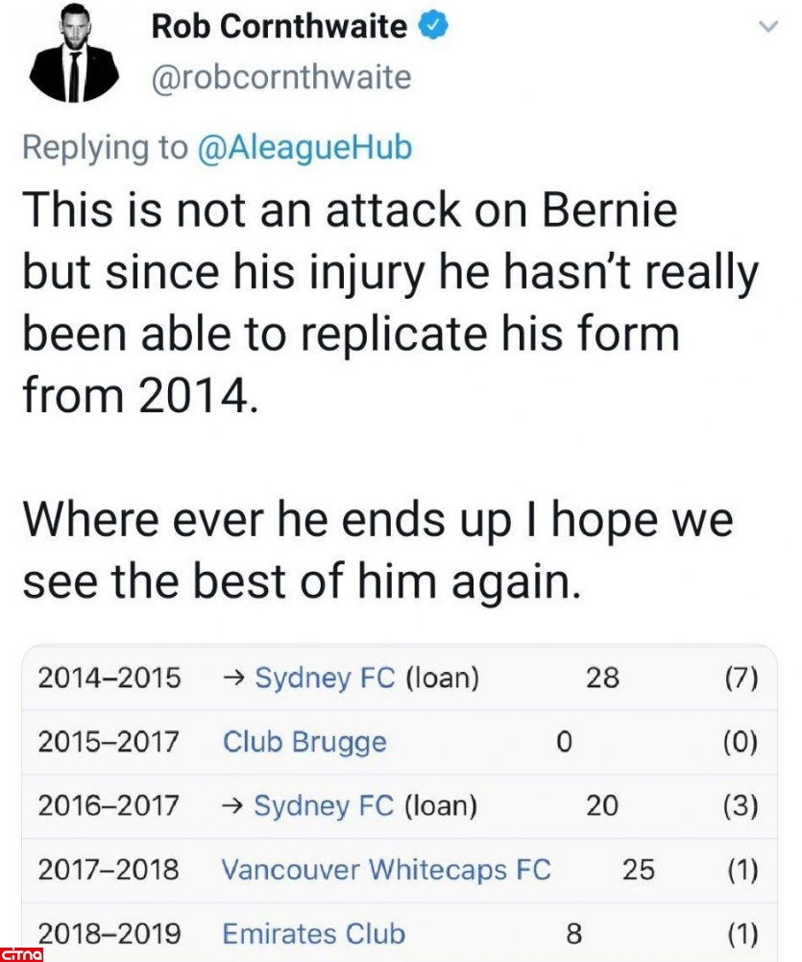This screenshot has height=962, width=802.
Task: Open the Emirates Club link
Action: point(314,933)
